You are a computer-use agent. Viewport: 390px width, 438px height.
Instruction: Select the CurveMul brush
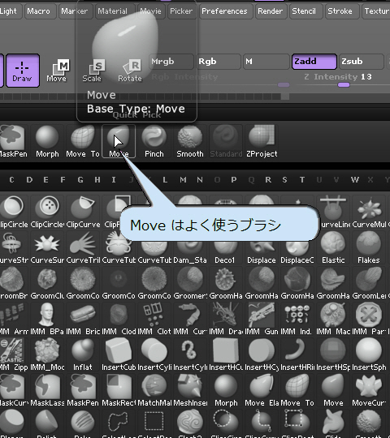pyautogui.click(x=369, y=213)
